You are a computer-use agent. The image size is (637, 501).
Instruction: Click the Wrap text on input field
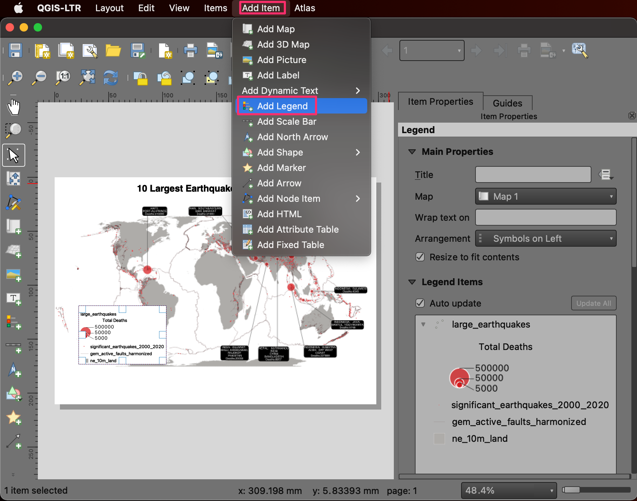[546, 217]
